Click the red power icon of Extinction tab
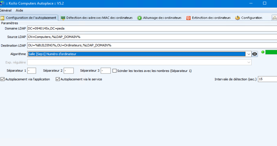The width and height of the screenshot is (277, 146). [188, 18]
